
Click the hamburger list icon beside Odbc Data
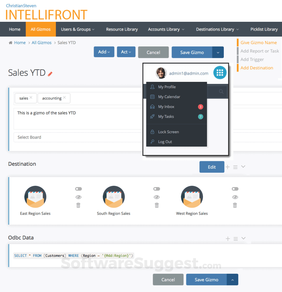pos(235,238)
